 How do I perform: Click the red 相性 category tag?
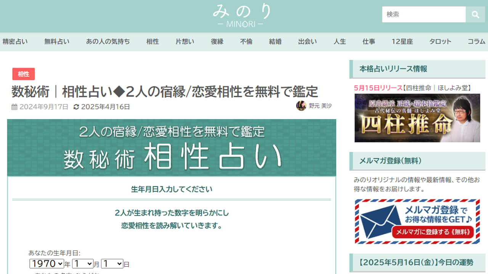[24, 74]
